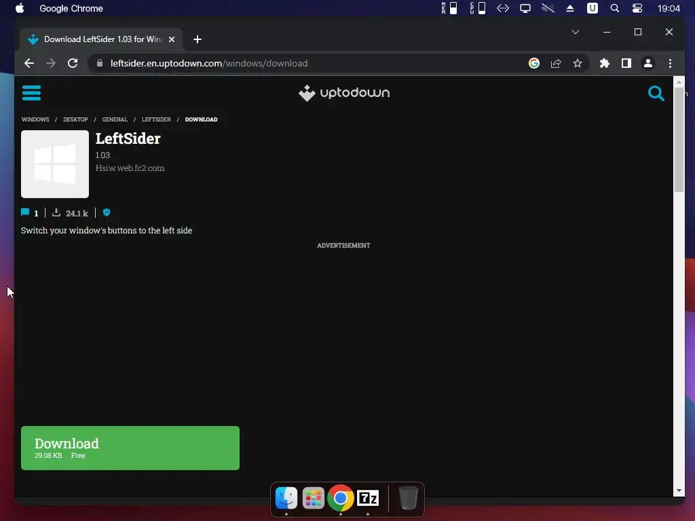The width and height of the screenshot is (695, 521).
Task: Select the Download LeftSider 1.03 tab
Action: tap(101, 39)
